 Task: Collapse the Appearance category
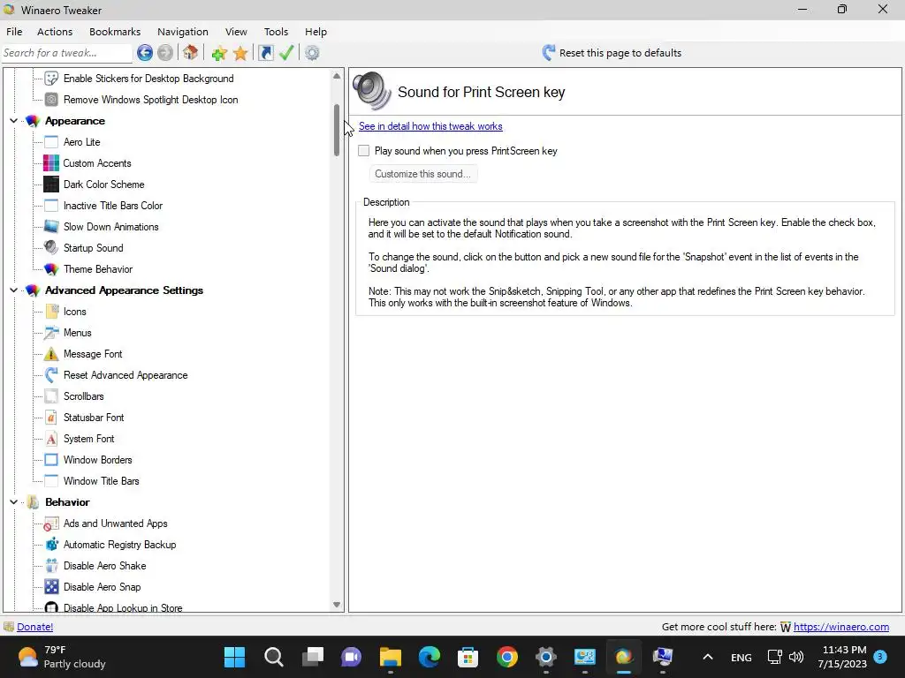coord(13,121)
